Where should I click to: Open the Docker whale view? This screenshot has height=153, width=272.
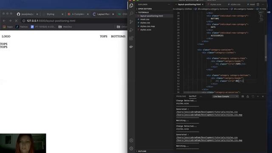(131, 46)
